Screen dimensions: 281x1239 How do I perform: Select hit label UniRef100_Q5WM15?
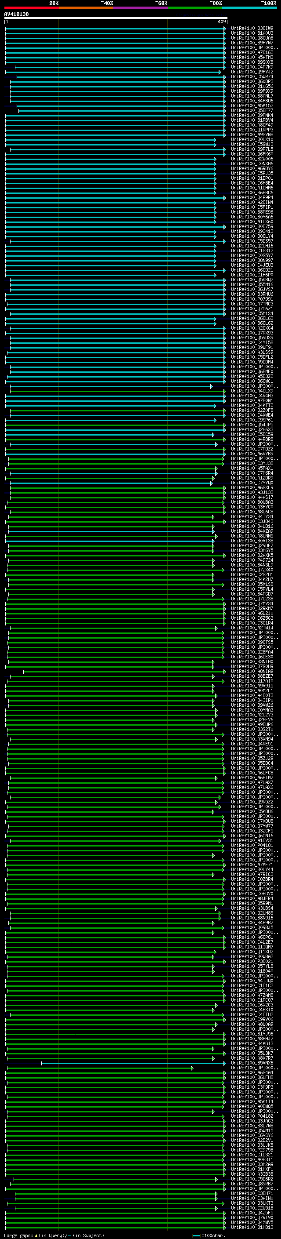coord(252,1131)
